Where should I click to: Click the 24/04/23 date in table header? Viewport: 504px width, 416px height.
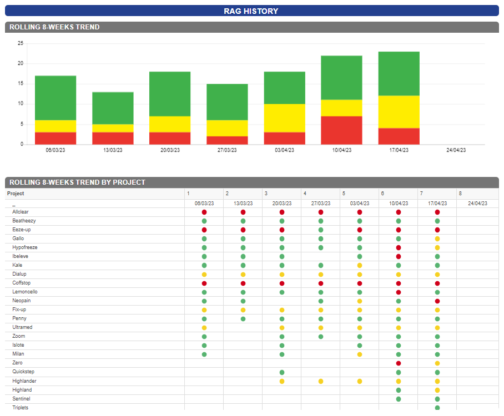(477, 204)
